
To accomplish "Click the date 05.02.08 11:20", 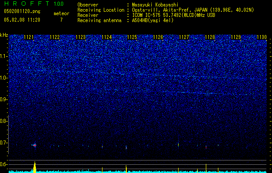I will point(22,20).
